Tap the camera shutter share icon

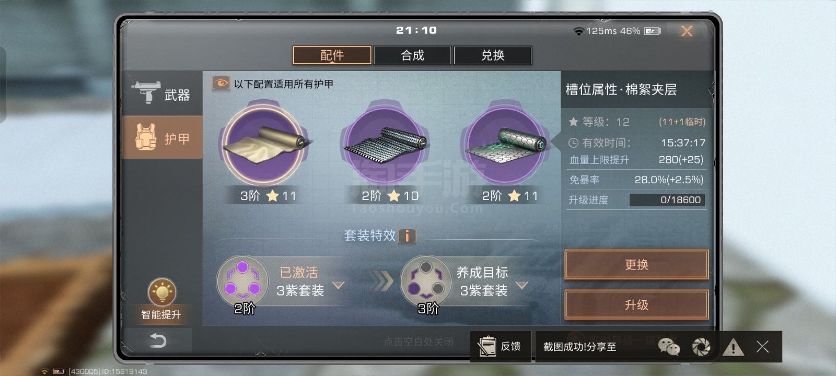coord(701,347)
